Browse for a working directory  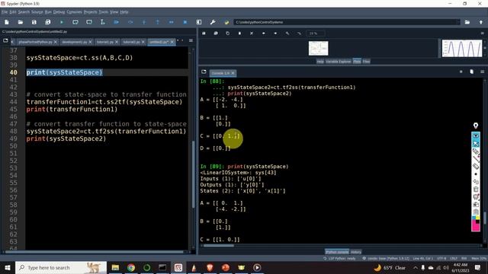[x=467, y=22]
